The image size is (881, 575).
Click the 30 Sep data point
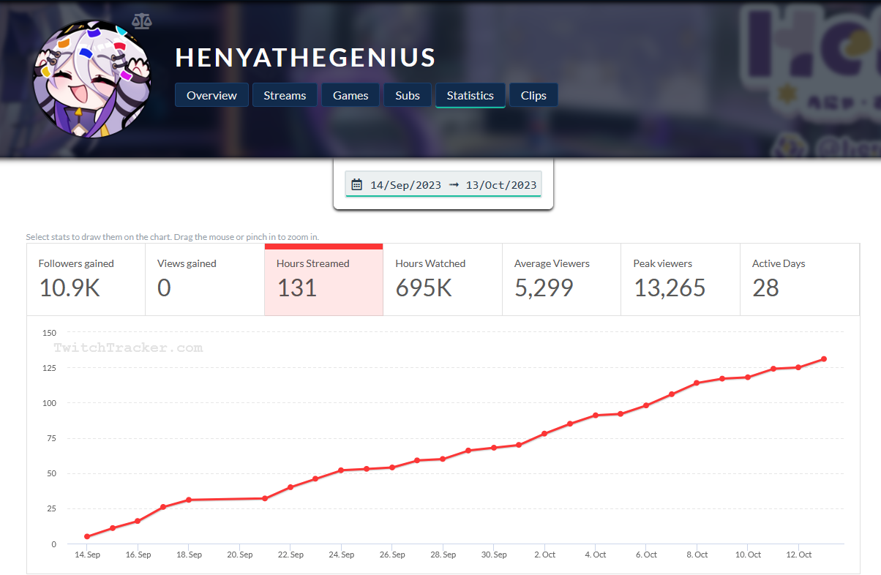pos(494,448)
